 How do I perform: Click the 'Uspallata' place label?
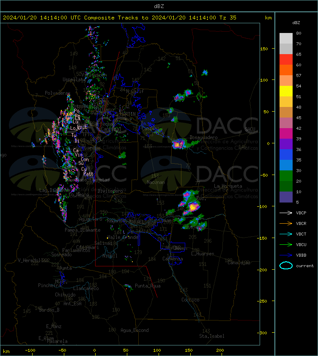[x=74, y=79]
